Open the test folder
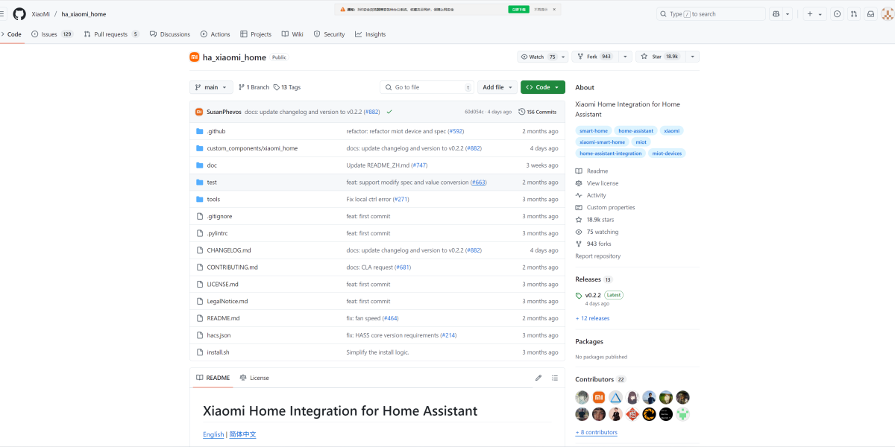Screen dimensions: 895x447 [212, 183]
